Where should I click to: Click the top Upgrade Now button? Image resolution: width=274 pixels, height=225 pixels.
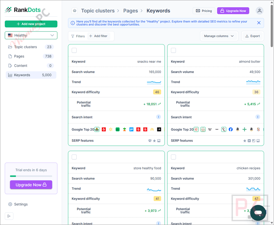tap(233, 11)
